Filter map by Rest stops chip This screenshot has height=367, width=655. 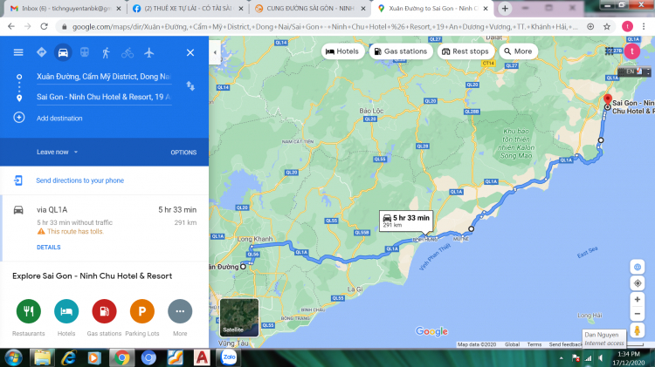465,51
